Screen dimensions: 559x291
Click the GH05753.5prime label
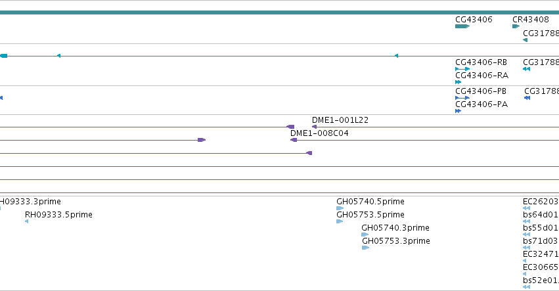click(370, 215)
